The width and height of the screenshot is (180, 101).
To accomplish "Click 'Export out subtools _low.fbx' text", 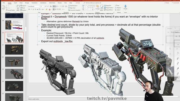I will [x=57, y=41].
